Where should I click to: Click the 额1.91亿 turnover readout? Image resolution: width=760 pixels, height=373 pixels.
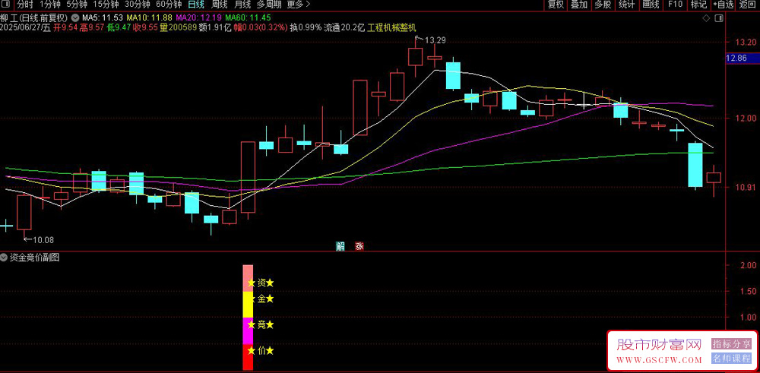point(215,27)
